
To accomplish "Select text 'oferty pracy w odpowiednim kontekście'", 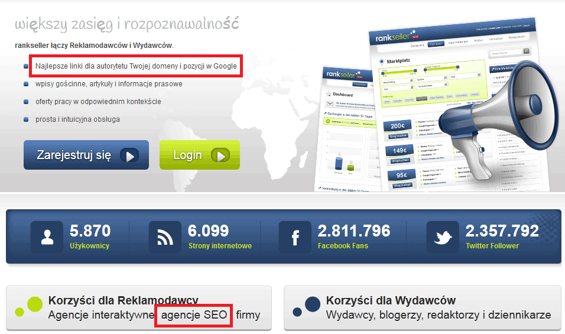I will [x=98, y=102].
